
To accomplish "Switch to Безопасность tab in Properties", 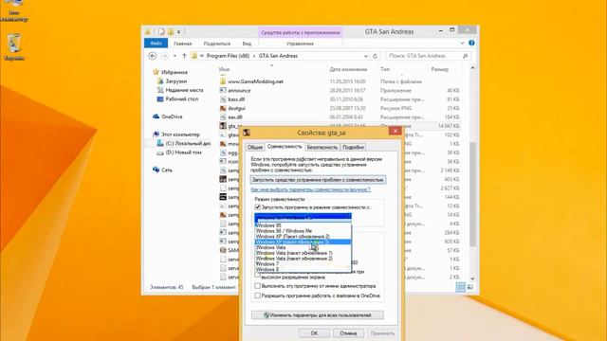I will pyautogui.click(x=322, y=148).
